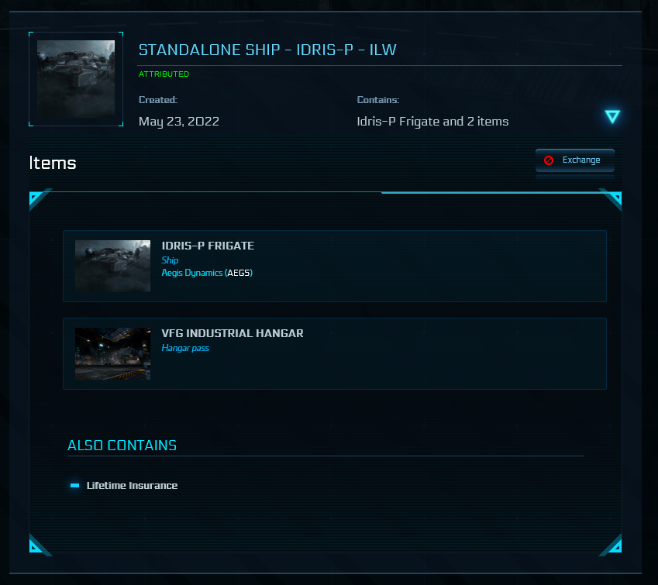Click the Idris-P Frigate ship thumbnail
The image size is (658, 585).
112,266
